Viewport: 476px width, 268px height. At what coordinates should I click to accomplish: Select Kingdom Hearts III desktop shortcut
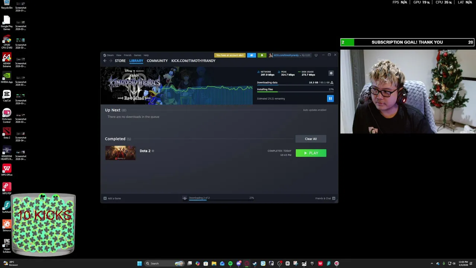7,153
